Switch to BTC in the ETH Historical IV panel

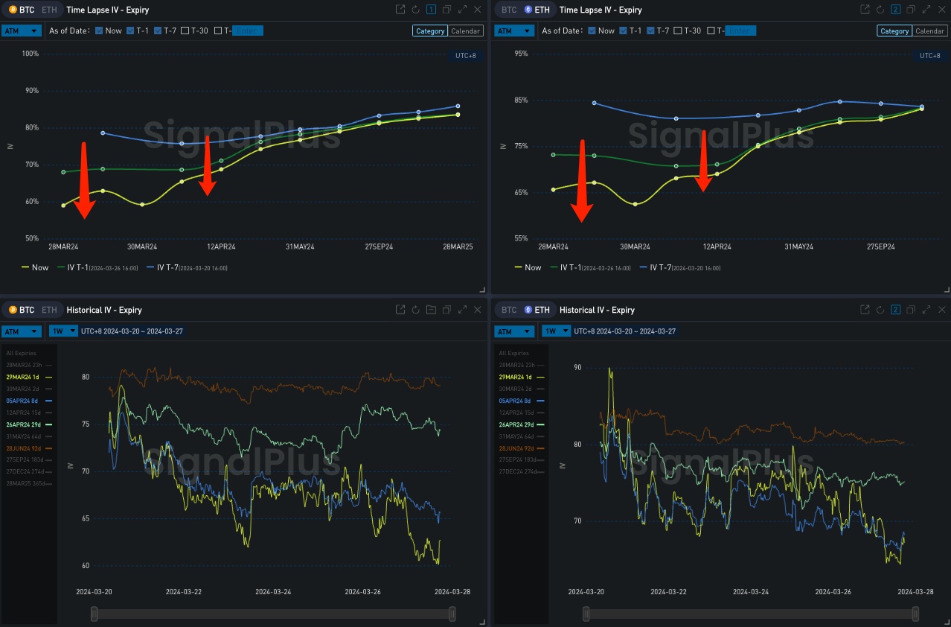point(509,310)
